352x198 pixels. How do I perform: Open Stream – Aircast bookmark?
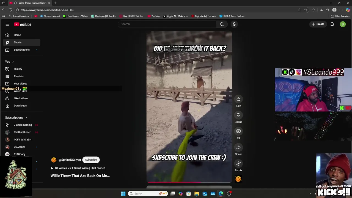[x=50, y=16]
